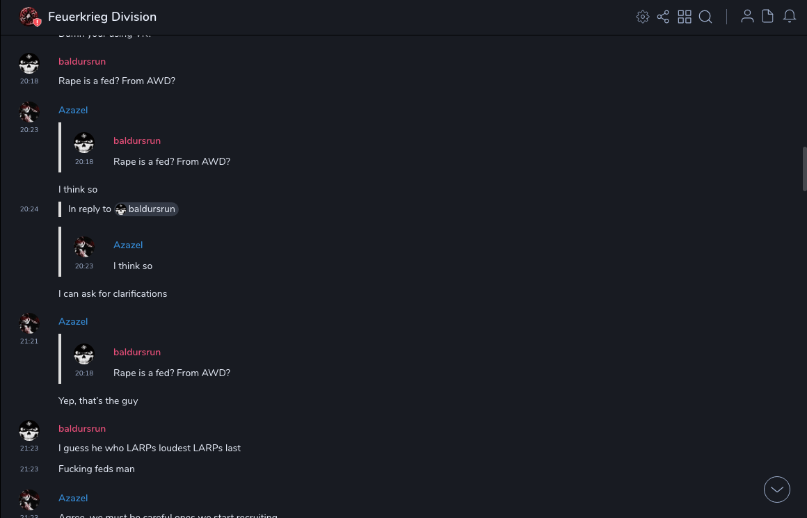Click the room name in header
This screenshot has width=807, height=518.
tap(102, 17)
